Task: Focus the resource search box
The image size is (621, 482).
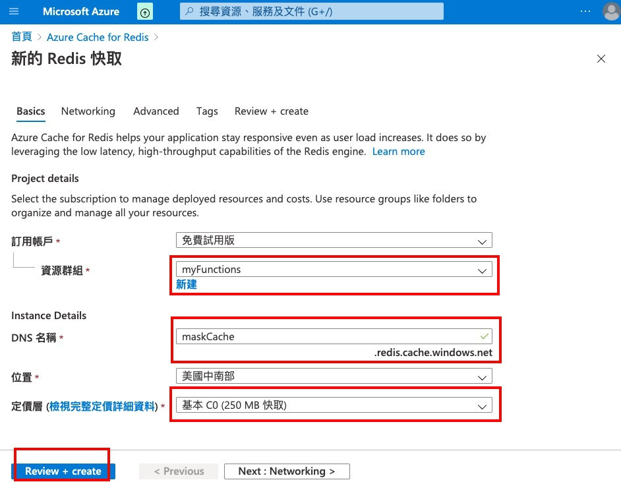Action: [312, 11]
